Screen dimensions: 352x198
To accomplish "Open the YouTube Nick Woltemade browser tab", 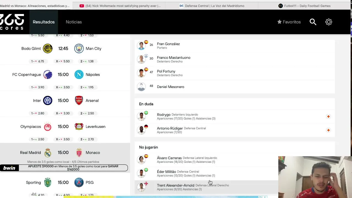I will 120,6.
